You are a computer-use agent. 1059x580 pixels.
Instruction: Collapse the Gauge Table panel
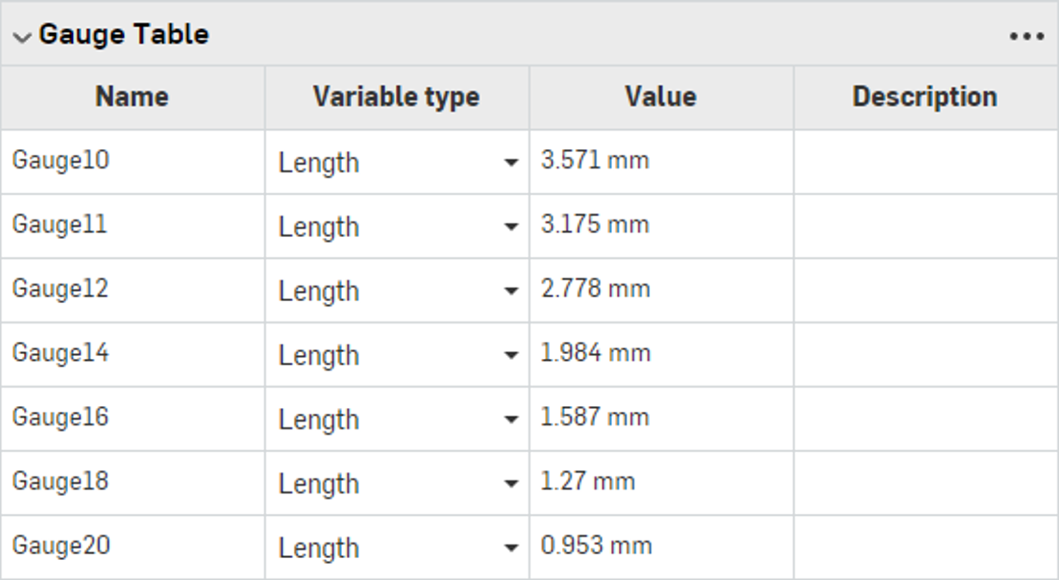point(21,36)
